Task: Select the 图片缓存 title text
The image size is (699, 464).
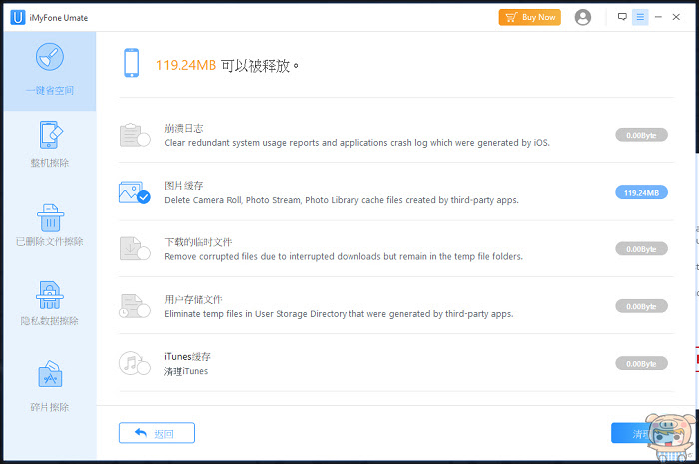Action: 183,186
